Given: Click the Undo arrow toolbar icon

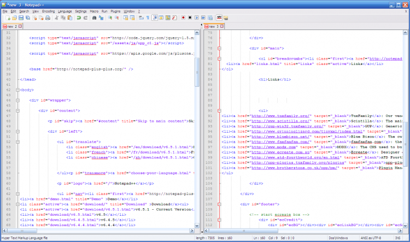Looking at the screenshot, I should click(78, 18).
